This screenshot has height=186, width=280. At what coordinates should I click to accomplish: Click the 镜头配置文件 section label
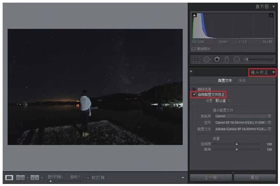click(223, 110)
